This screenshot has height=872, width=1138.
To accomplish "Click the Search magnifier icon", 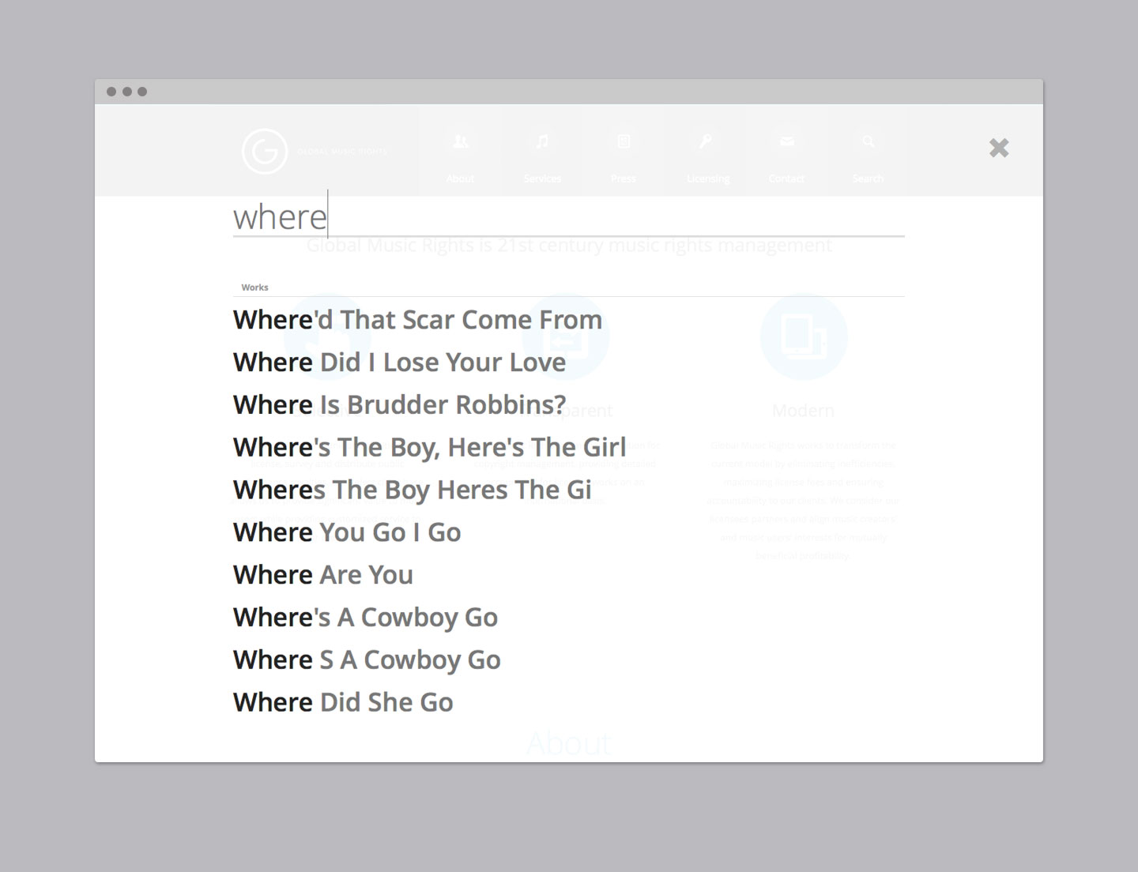I will click(868, 142).
